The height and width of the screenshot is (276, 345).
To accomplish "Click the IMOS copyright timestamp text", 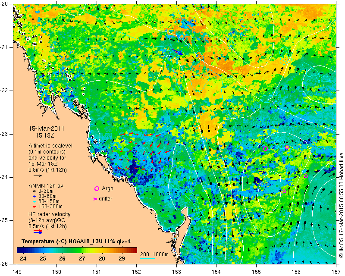I will point(341,205).
